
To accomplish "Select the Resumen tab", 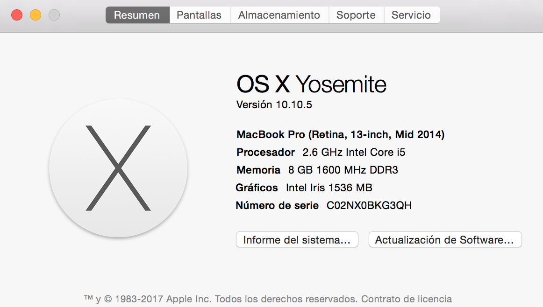I will [137, 15].
